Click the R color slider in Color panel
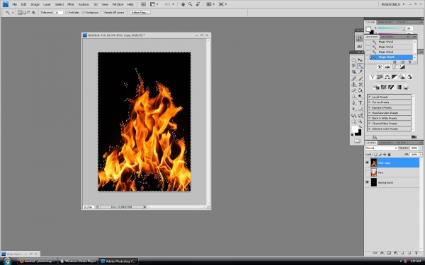Screen dimensions: 425x265 [391, 28]
